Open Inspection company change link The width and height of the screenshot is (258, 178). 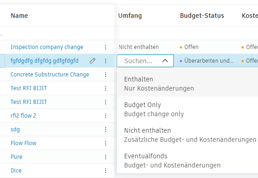(47, 47)
